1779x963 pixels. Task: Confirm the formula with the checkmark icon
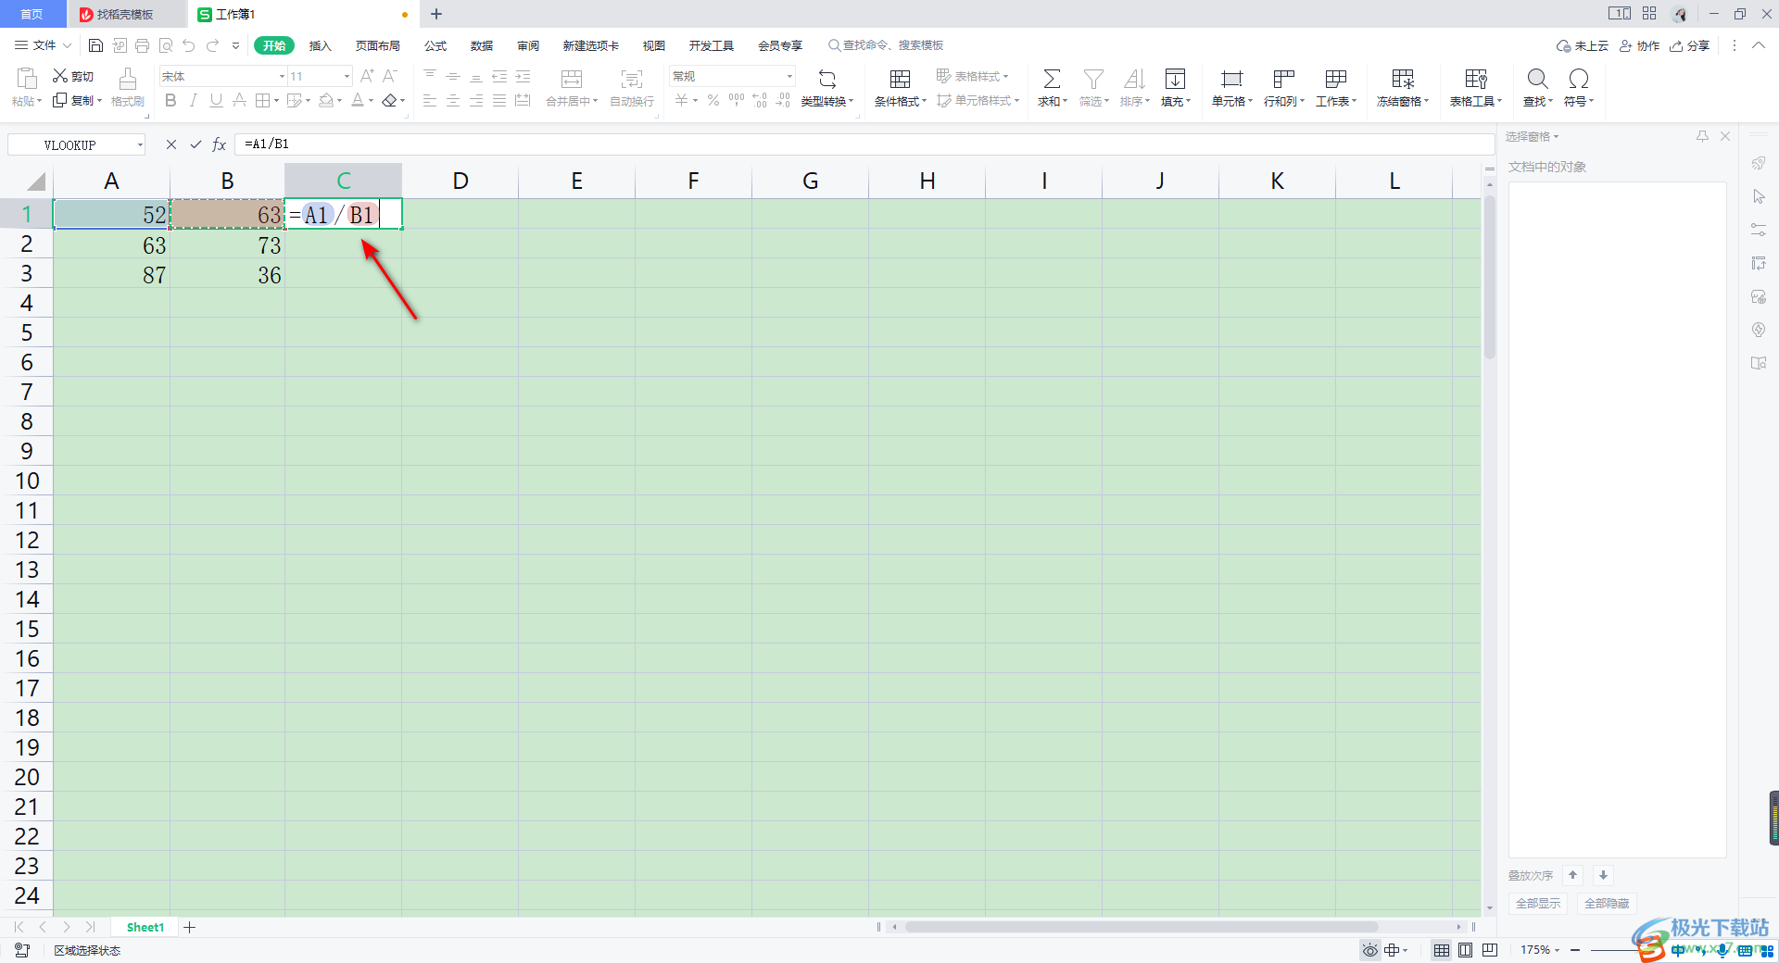click(196, 144)
